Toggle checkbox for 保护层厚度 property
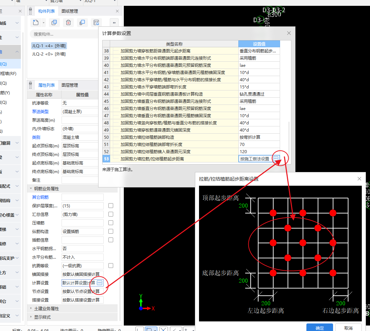Viewport: 370px width, 331px height. pos(111,206)
